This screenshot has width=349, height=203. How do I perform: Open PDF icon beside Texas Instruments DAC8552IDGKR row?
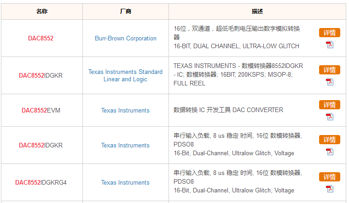(330, 152)
